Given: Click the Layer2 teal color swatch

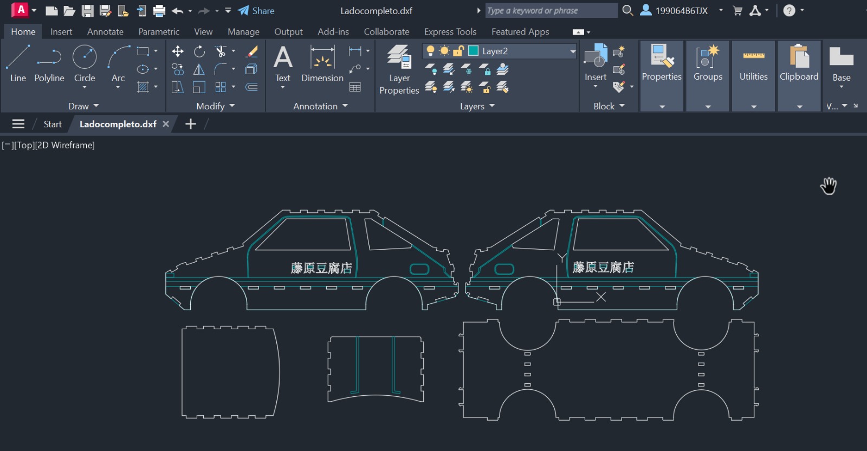Looking at the screenshot, I should coord(473,51).
